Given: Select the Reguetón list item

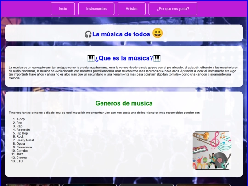Looking at the screenshot, I should pos(23,130).
